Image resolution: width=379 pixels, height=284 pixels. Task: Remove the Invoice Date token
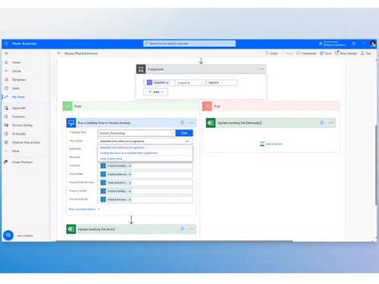[x=130, y=174]
